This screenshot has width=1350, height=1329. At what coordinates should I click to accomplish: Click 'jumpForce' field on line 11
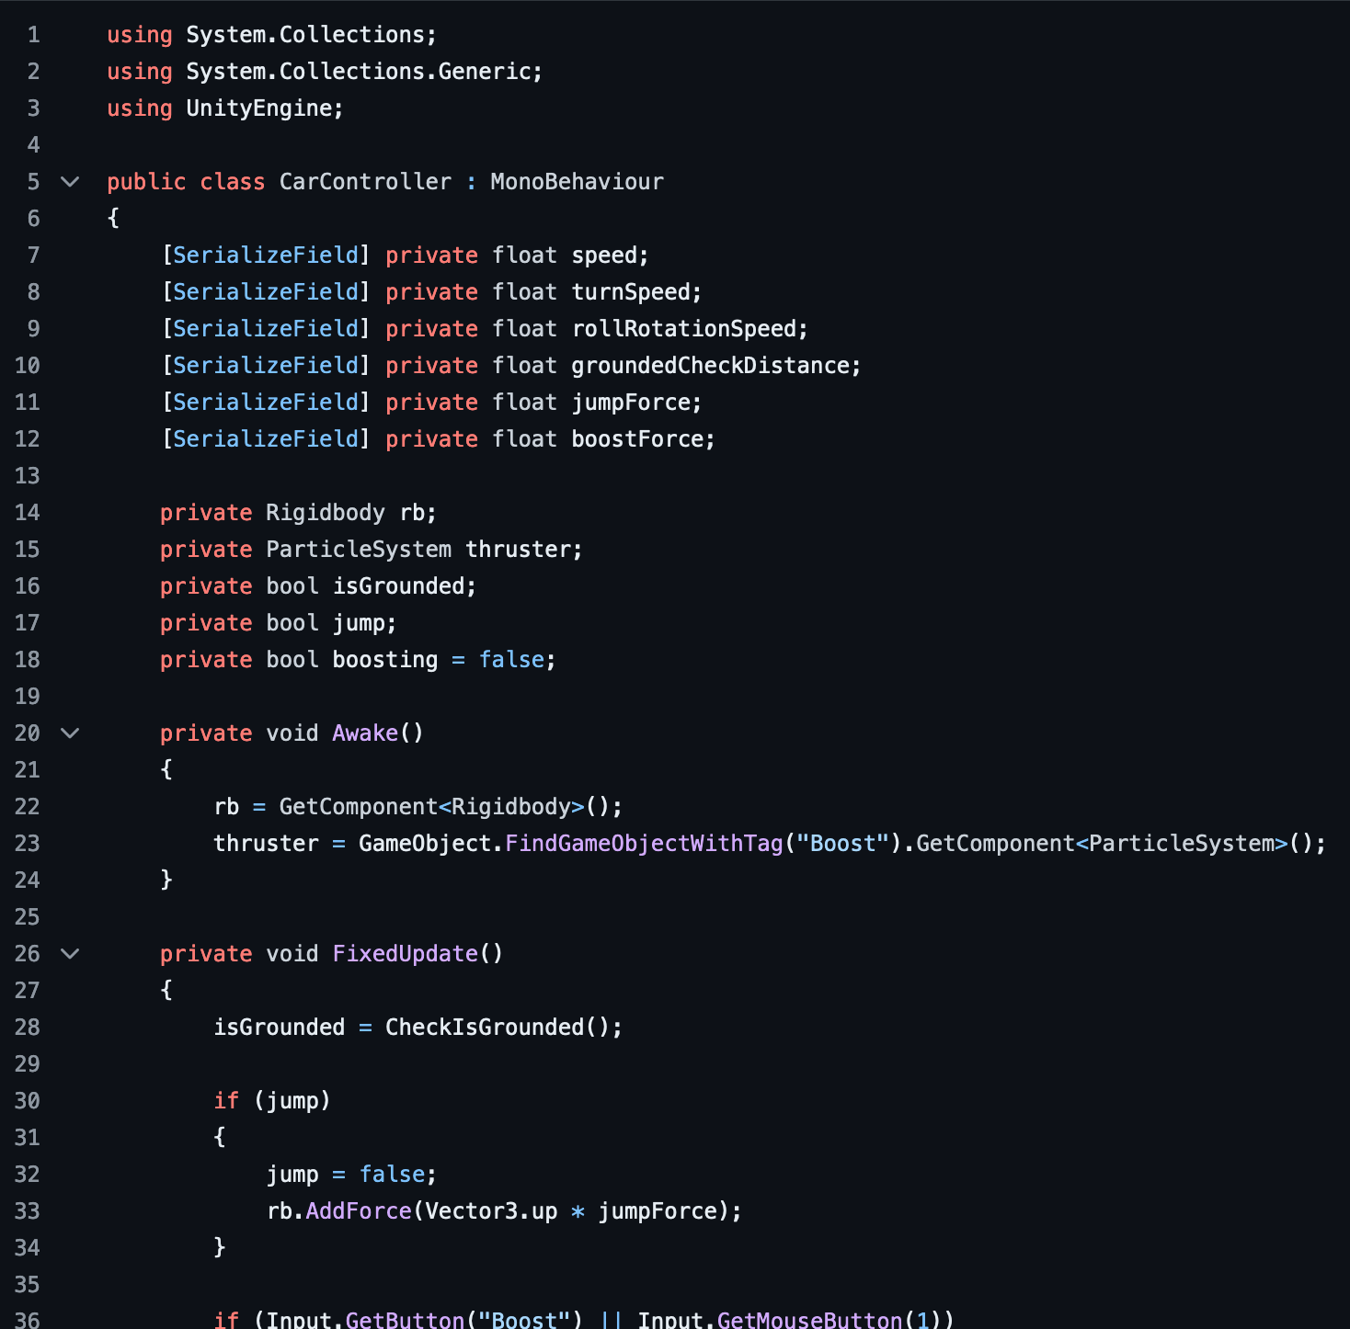(x=631, y=403)
